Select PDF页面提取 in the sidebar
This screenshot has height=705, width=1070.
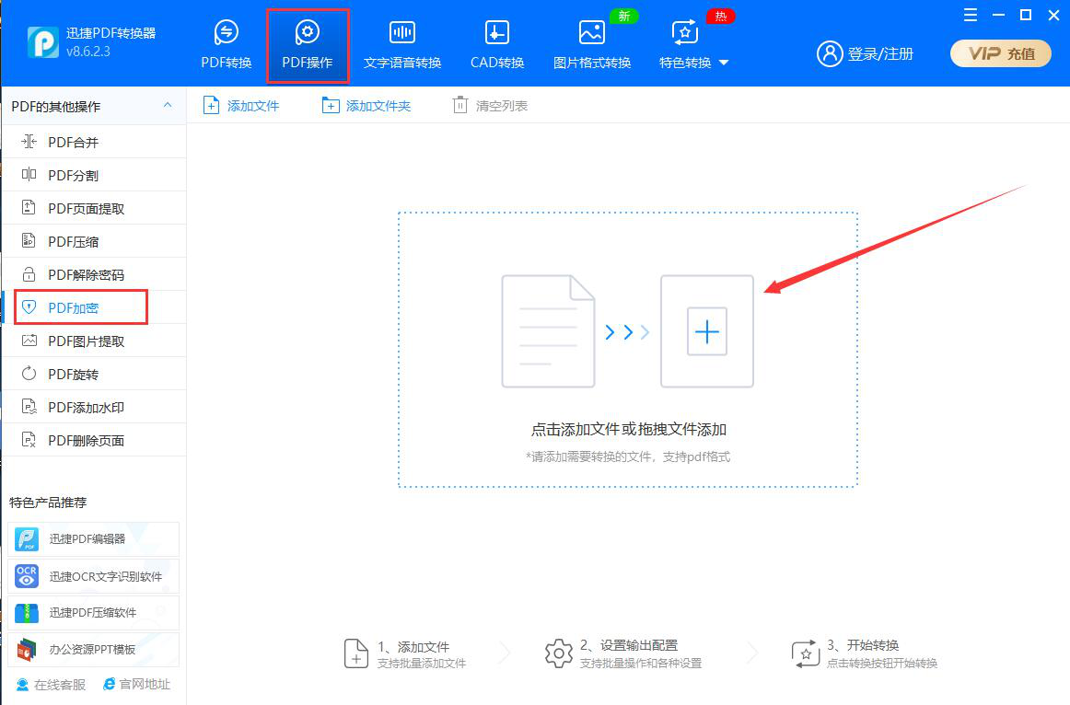point(94,209)
